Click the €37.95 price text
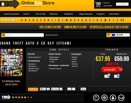Screen dimensions: 131x103 (103, 59)
